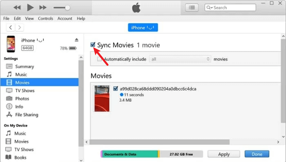Click the Summary list icon
Image resolution: width=286 pixels, height=162 pixels.
(9, 66)
